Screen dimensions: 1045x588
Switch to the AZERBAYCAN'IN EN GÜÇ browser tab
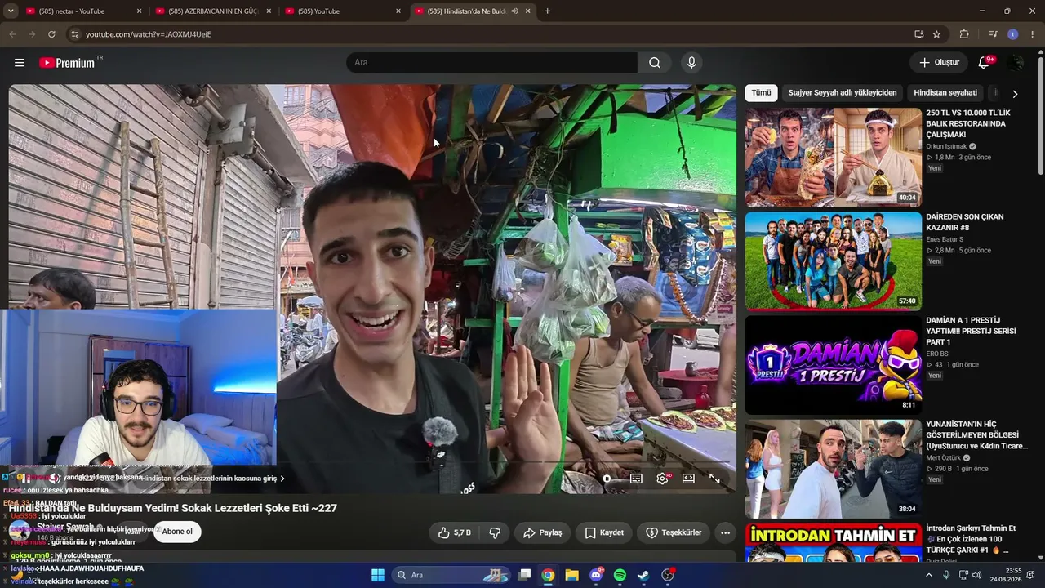click(x=214, y=11)
